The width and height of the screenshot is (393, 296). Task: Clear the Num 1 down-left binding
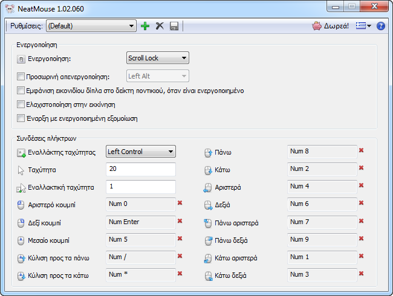coord(361,256)
